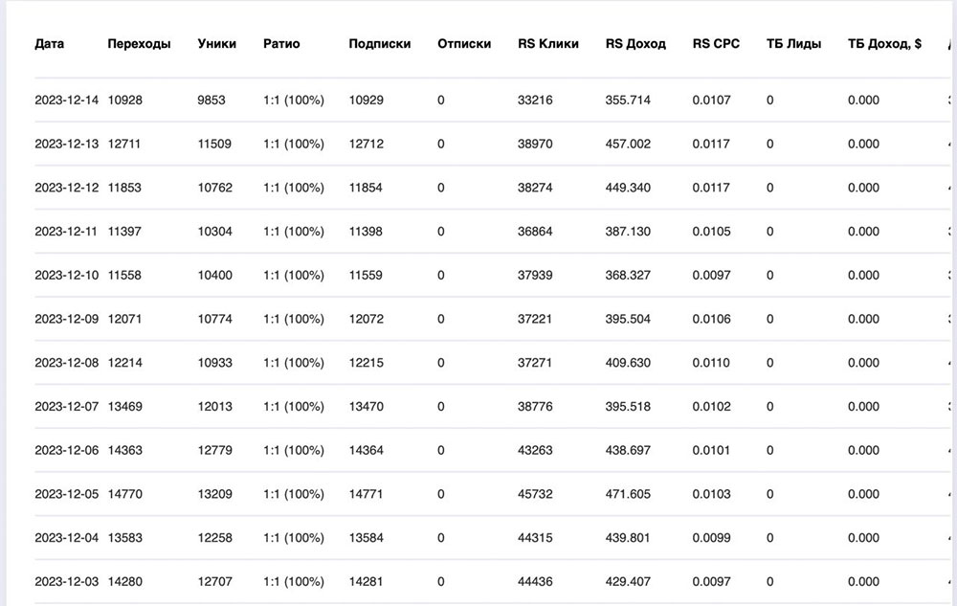Click the ТБ Лиды column header
The image size is (957, 606).
click(x=793, y=44)
